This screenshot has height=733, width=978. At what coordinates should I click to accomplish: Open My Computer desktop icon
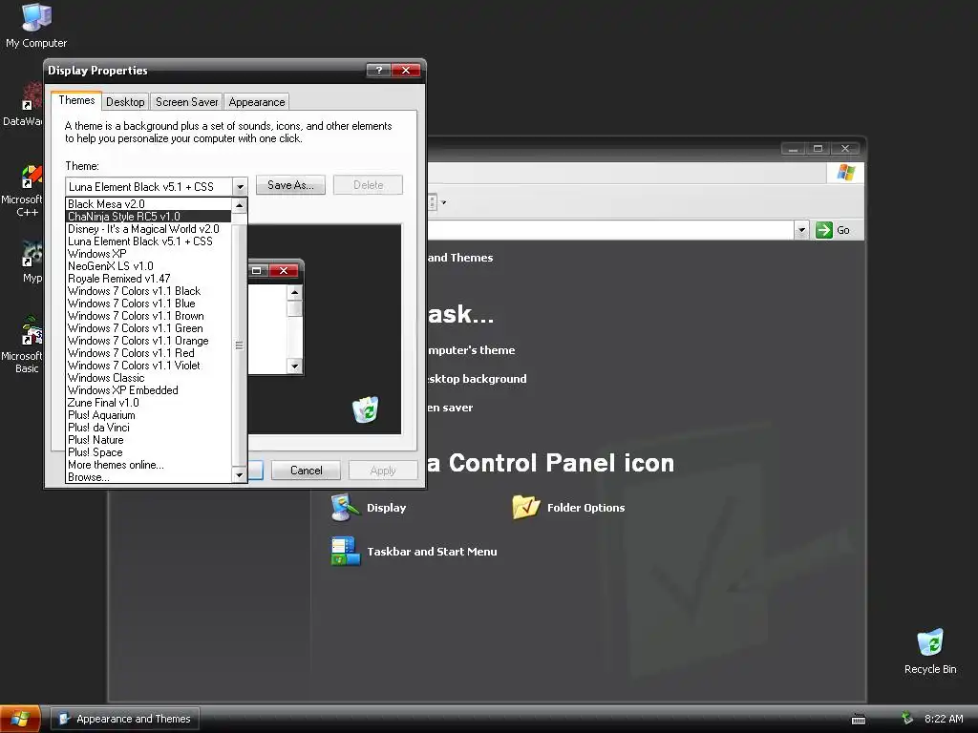click(x=36, y=25)
